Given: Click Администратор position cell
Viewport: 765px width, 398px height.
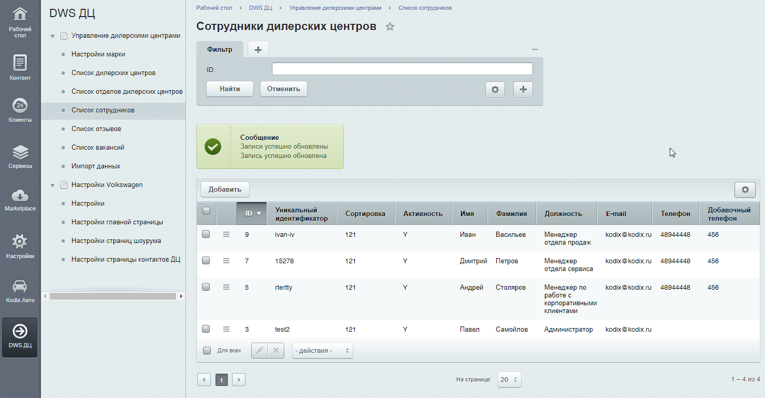Looking at the screenshot, I should [568, 330].
